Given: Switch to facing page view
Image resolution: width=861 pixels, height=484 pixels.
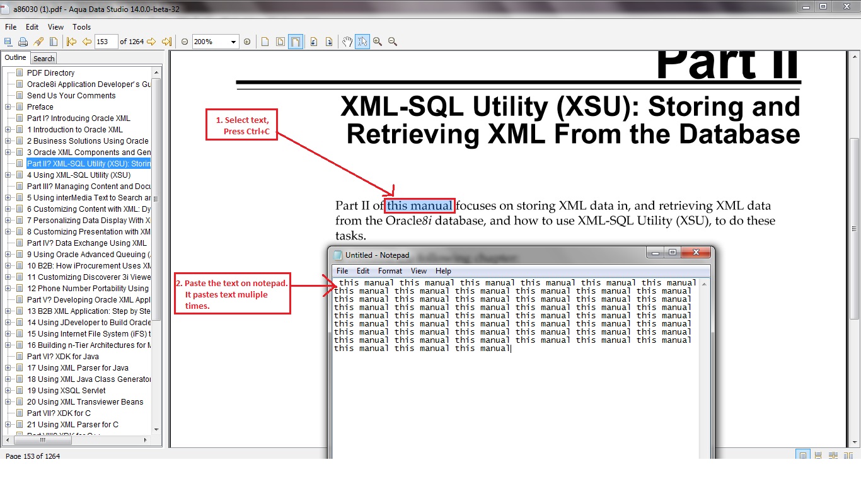Looking at the screenshot, I should tap(847, 456).
